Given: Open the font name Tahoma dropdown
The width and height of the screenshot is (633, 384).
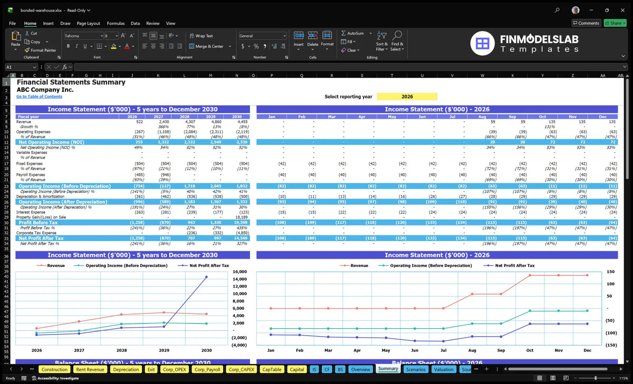Looking at the screenshot, I should click(x=101, y=36).
